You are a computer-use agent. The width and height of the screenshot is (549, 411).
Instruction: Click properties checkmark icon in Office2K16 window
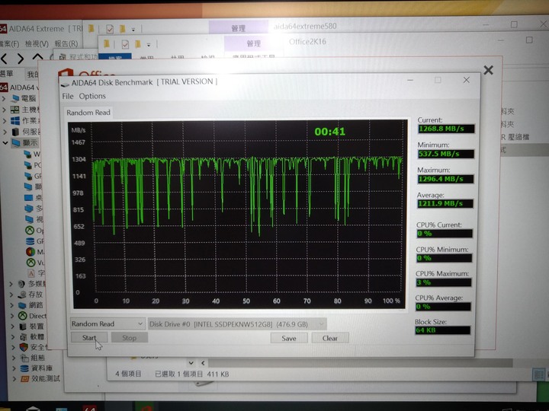tap(125, 44)
